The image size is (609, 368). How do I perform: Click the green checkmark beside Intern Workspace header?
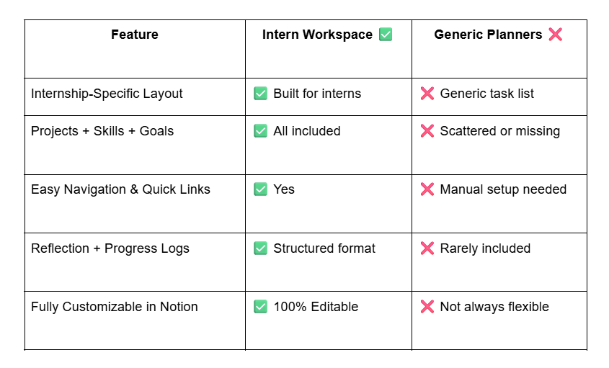click(386, 35)
